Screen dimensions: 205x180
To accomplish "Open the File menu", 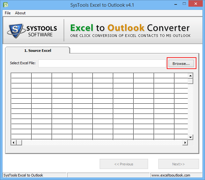I will point(8,13).
